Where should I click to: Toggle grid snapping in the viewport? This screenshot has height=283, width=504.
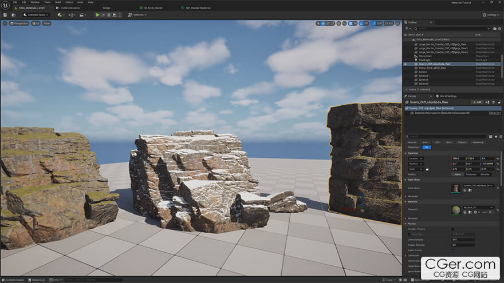click(x=351, y=23)
